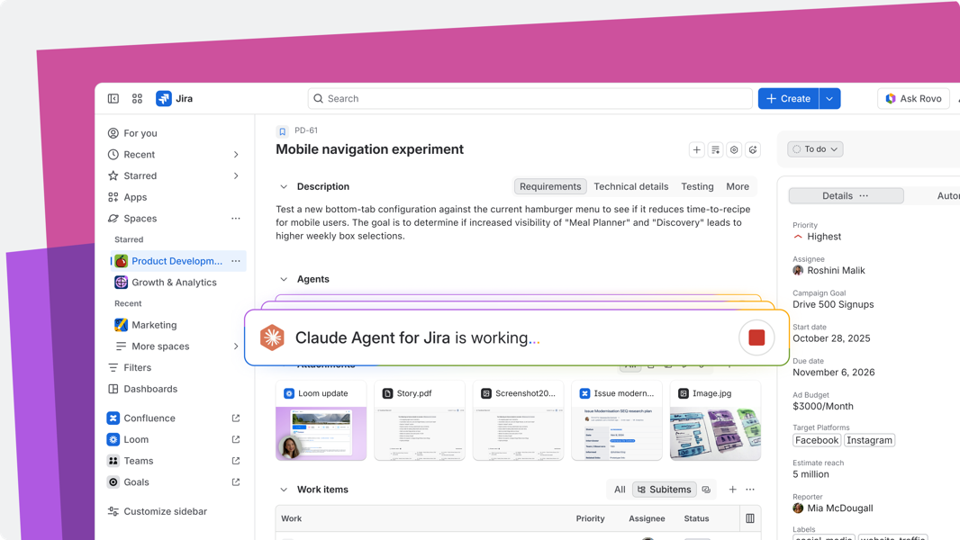The height and width of the screenshot is (540, 960).
Task: Click the Search input field
Action: pos(530,98)
